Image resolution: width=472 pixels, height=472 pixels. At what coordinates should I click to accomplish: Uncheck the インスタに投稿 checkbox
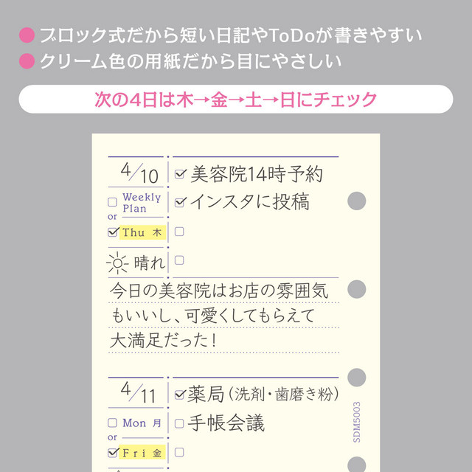tap(180, 202)
